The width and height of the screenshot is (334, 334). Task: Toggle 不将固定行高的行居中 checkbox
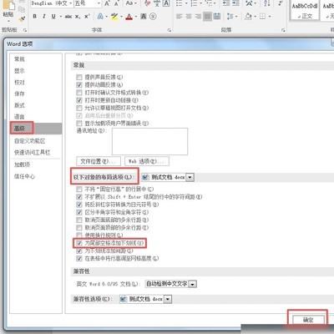pyautogui.click(x=79, y=190)
